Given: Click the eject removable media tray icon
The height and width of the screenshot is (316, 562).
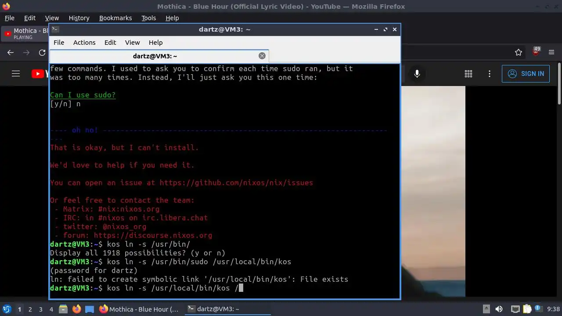Looking at the screenshot, I should (486, 309).
